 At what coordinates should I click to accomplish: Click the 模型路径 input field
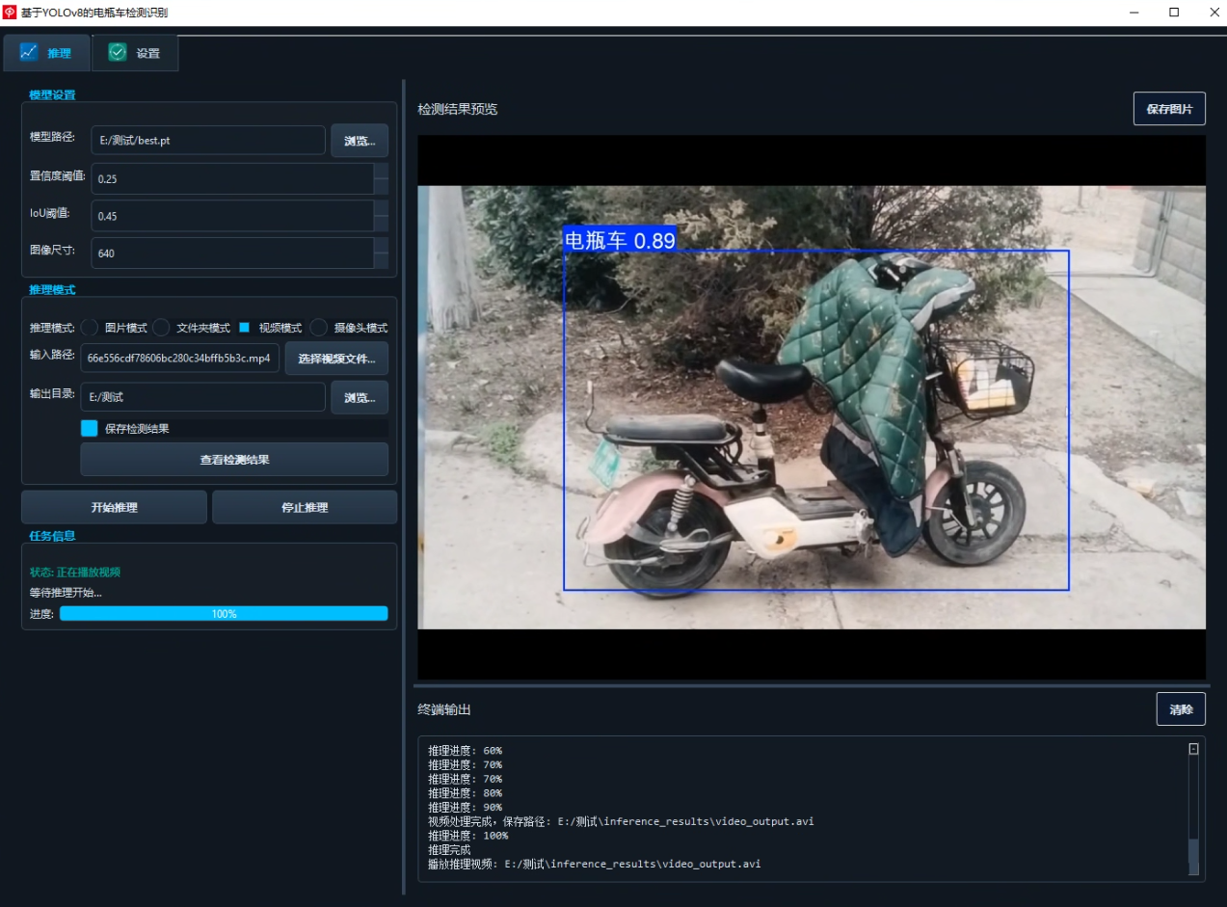tap(208, 140)
